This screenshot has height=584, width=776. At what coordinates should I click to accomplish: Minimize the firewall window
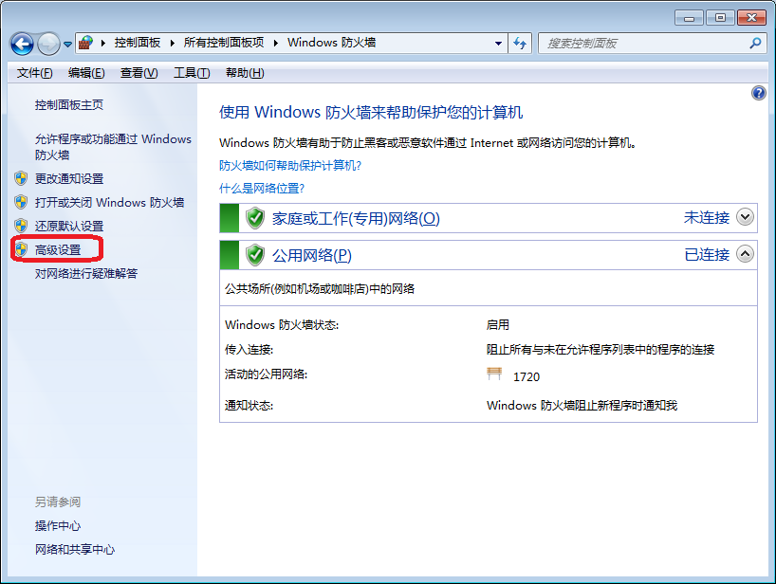(x=689, y=18)
